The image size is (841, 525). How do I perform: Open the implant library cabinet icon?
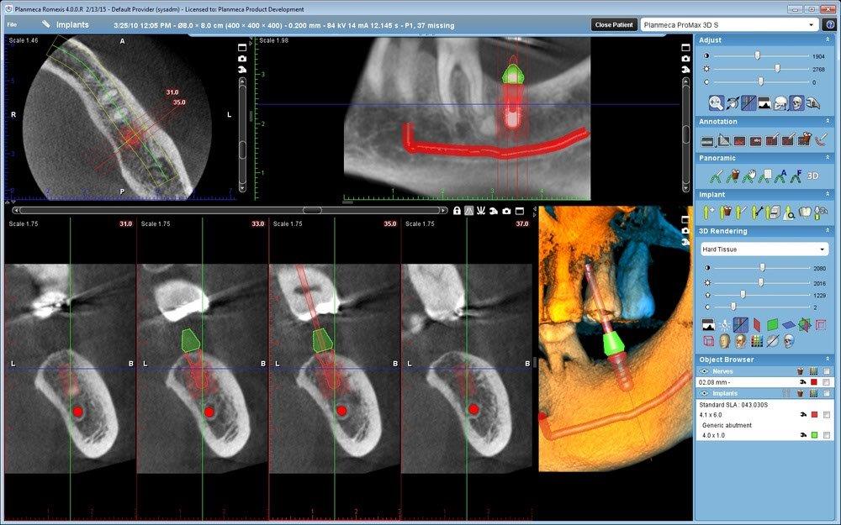[773, 213]
